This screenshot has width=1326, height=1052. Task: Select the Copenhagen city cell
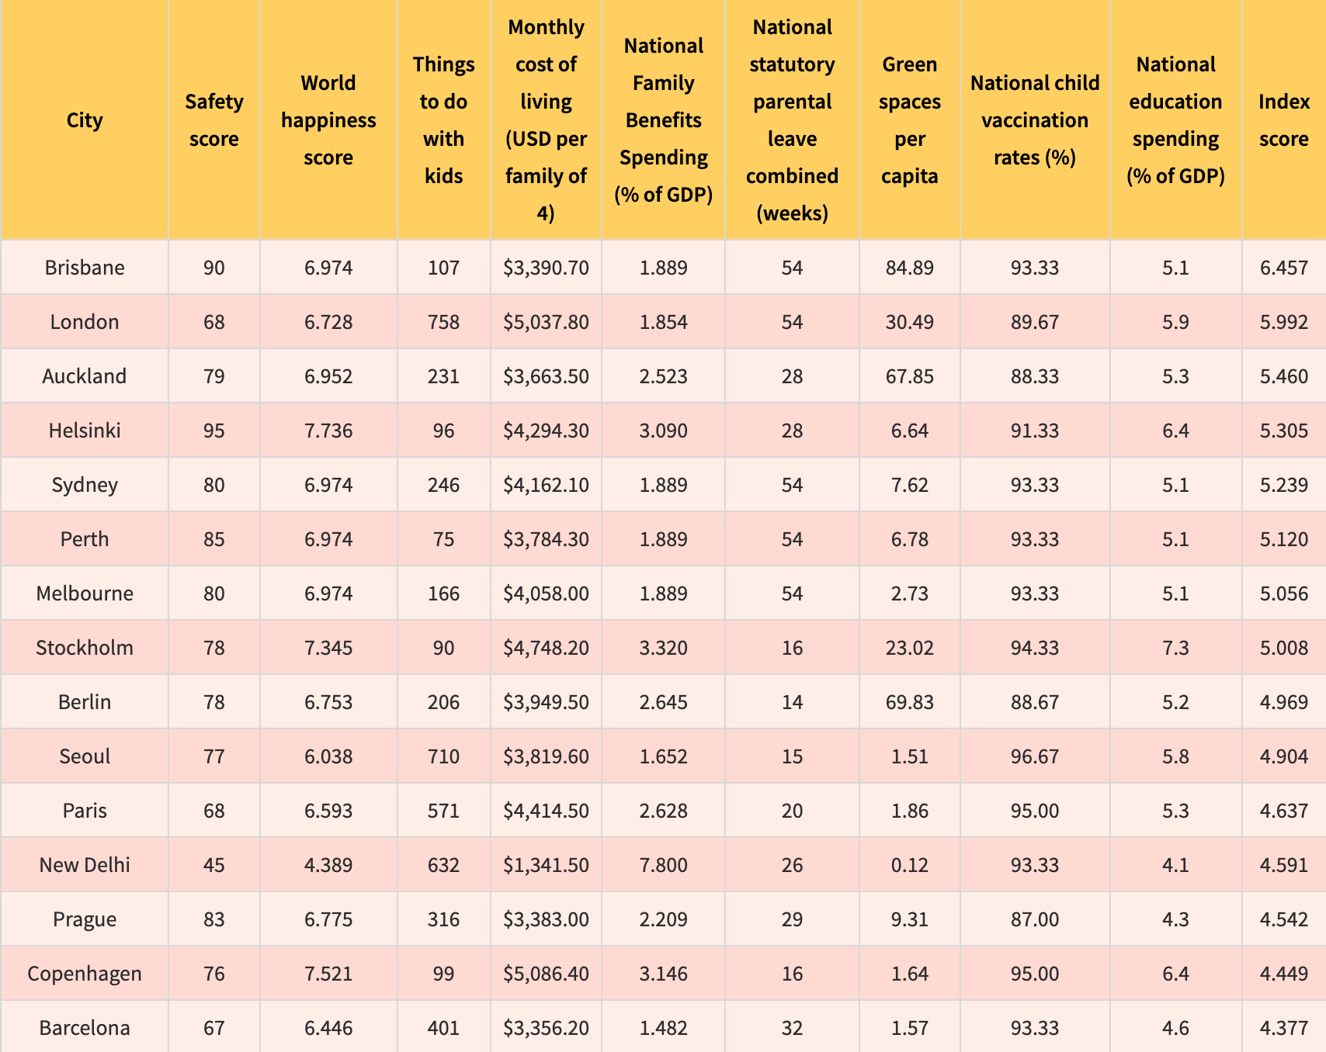click(x=85, y=974)
